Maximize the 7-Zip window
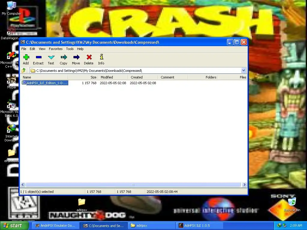Screen dimensions: 307x230 tap(237, 42)
